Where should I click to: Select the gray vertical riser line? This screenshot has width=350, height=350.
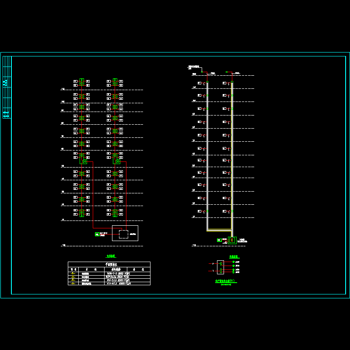point(207,153)
